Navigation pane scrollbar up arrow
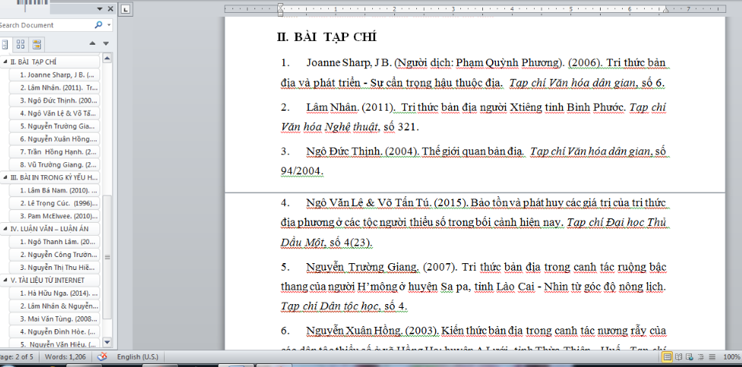The width and height of the screenshot is (742, 367). click(x=107, y=58)
